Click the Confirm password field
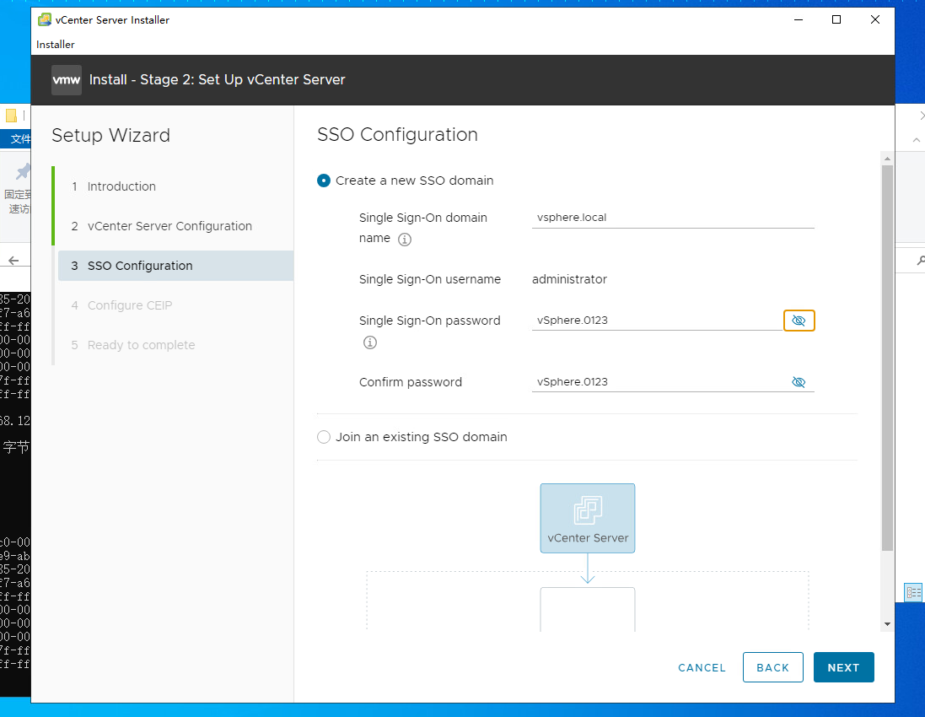The width and height of the screenshot is (925, 717). coord(658,382)
